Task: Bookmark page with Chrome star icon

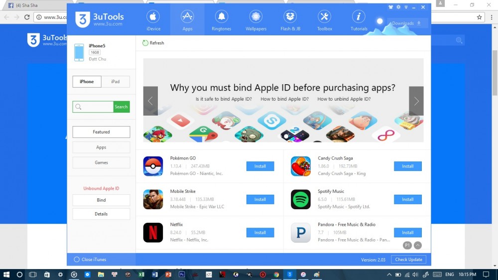Action: (x=479, y=17)
